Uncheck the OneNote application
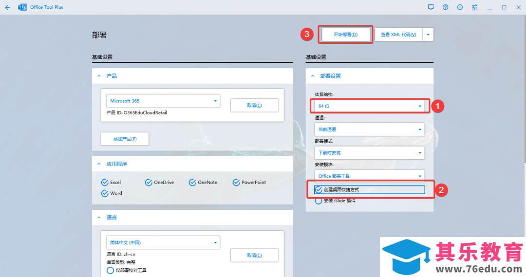Viewport: 526px width, 277px height. pyautogui.click(x=203, y=183)
